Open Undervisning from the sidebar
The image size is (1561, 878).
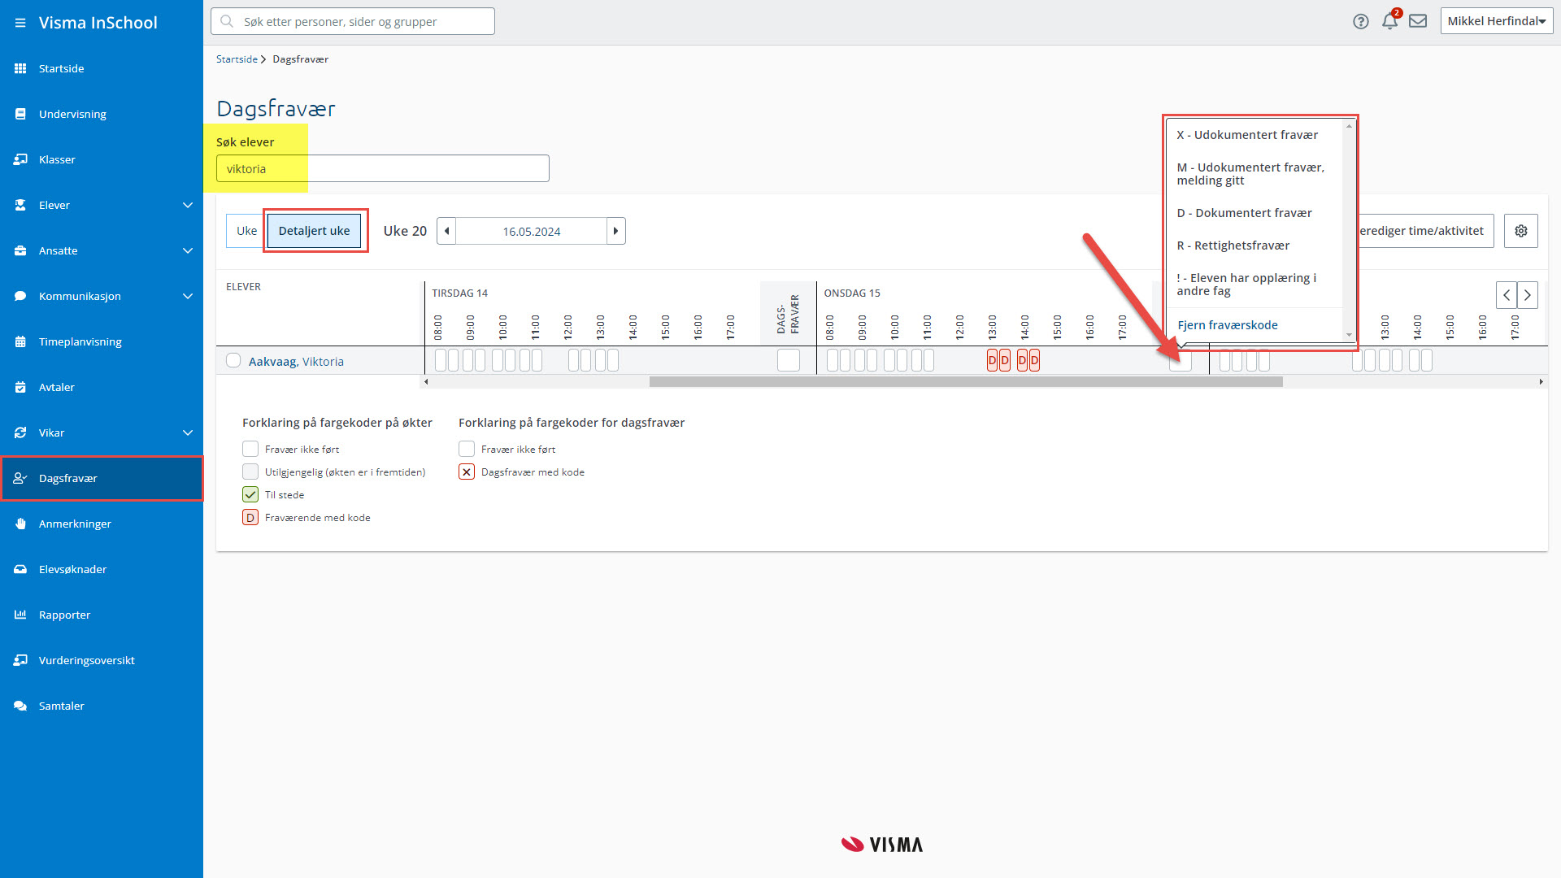[102, 114]
